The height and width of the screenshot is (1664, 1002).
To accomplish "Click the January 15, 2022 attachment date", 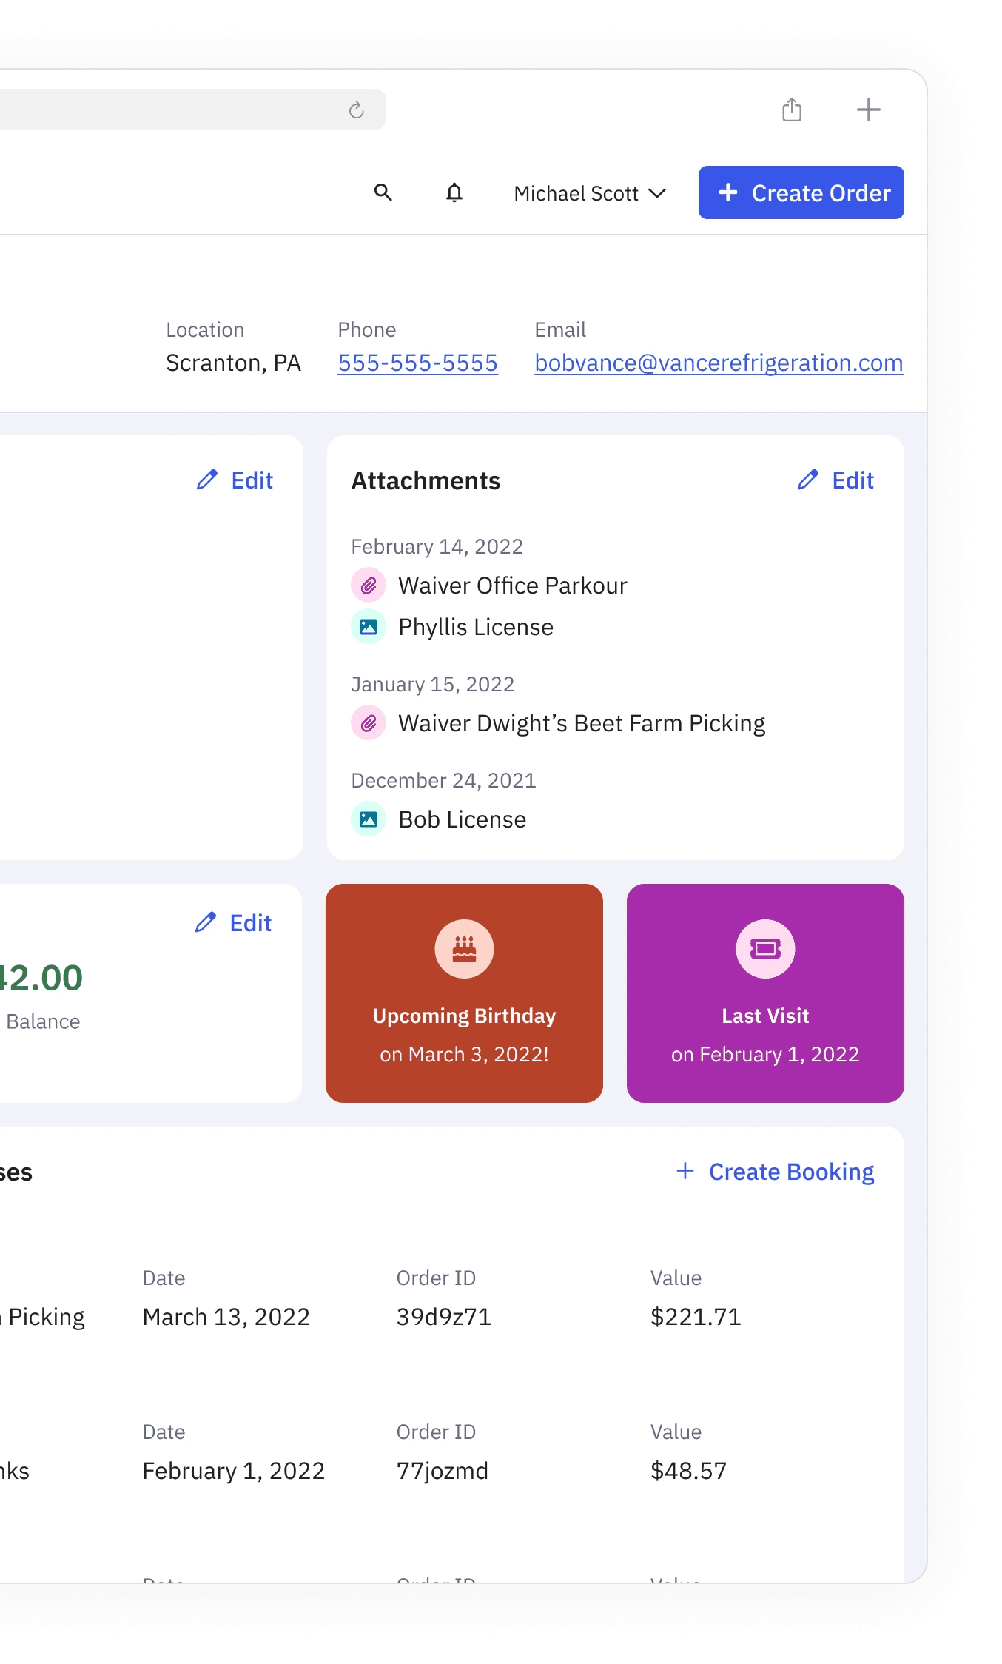I will (433, 684).
